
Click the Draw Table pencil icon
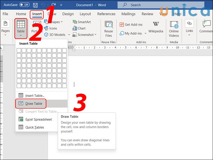point(21,103)
